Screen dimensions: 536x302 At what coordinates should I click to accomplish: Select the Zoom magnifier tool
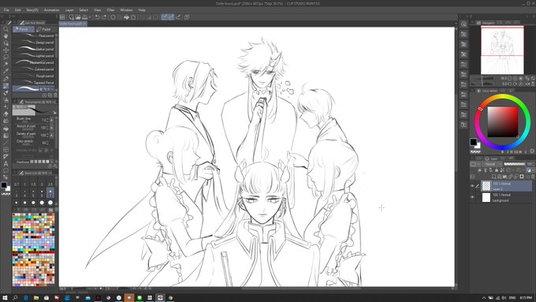coord(6,28)
